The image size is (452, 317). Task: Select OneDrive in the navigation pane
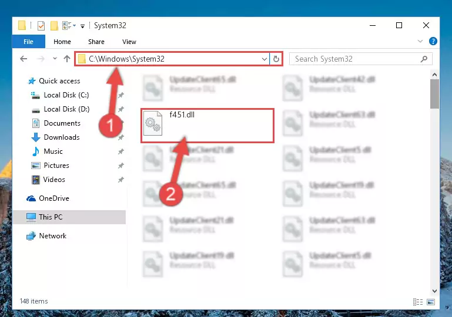pos(54,198)
